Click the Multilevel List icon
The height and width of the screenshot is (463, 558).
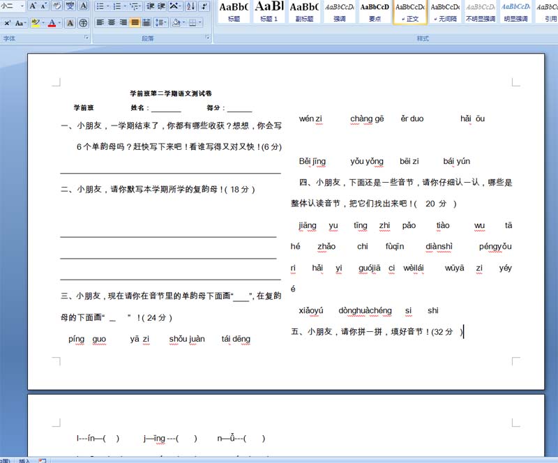pos(135,6)
